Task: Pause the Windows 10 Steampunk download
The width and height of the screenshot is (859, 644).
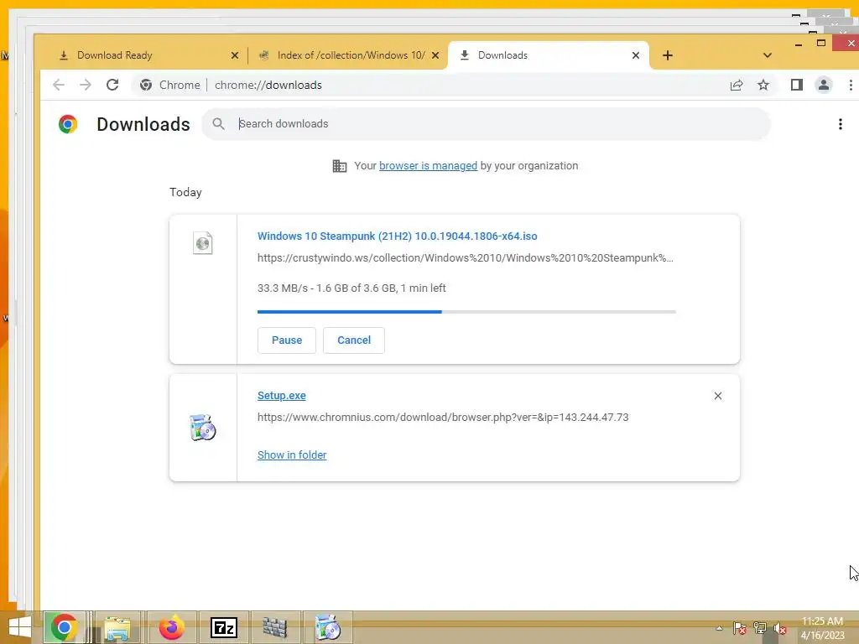Action: pos(287,340)
